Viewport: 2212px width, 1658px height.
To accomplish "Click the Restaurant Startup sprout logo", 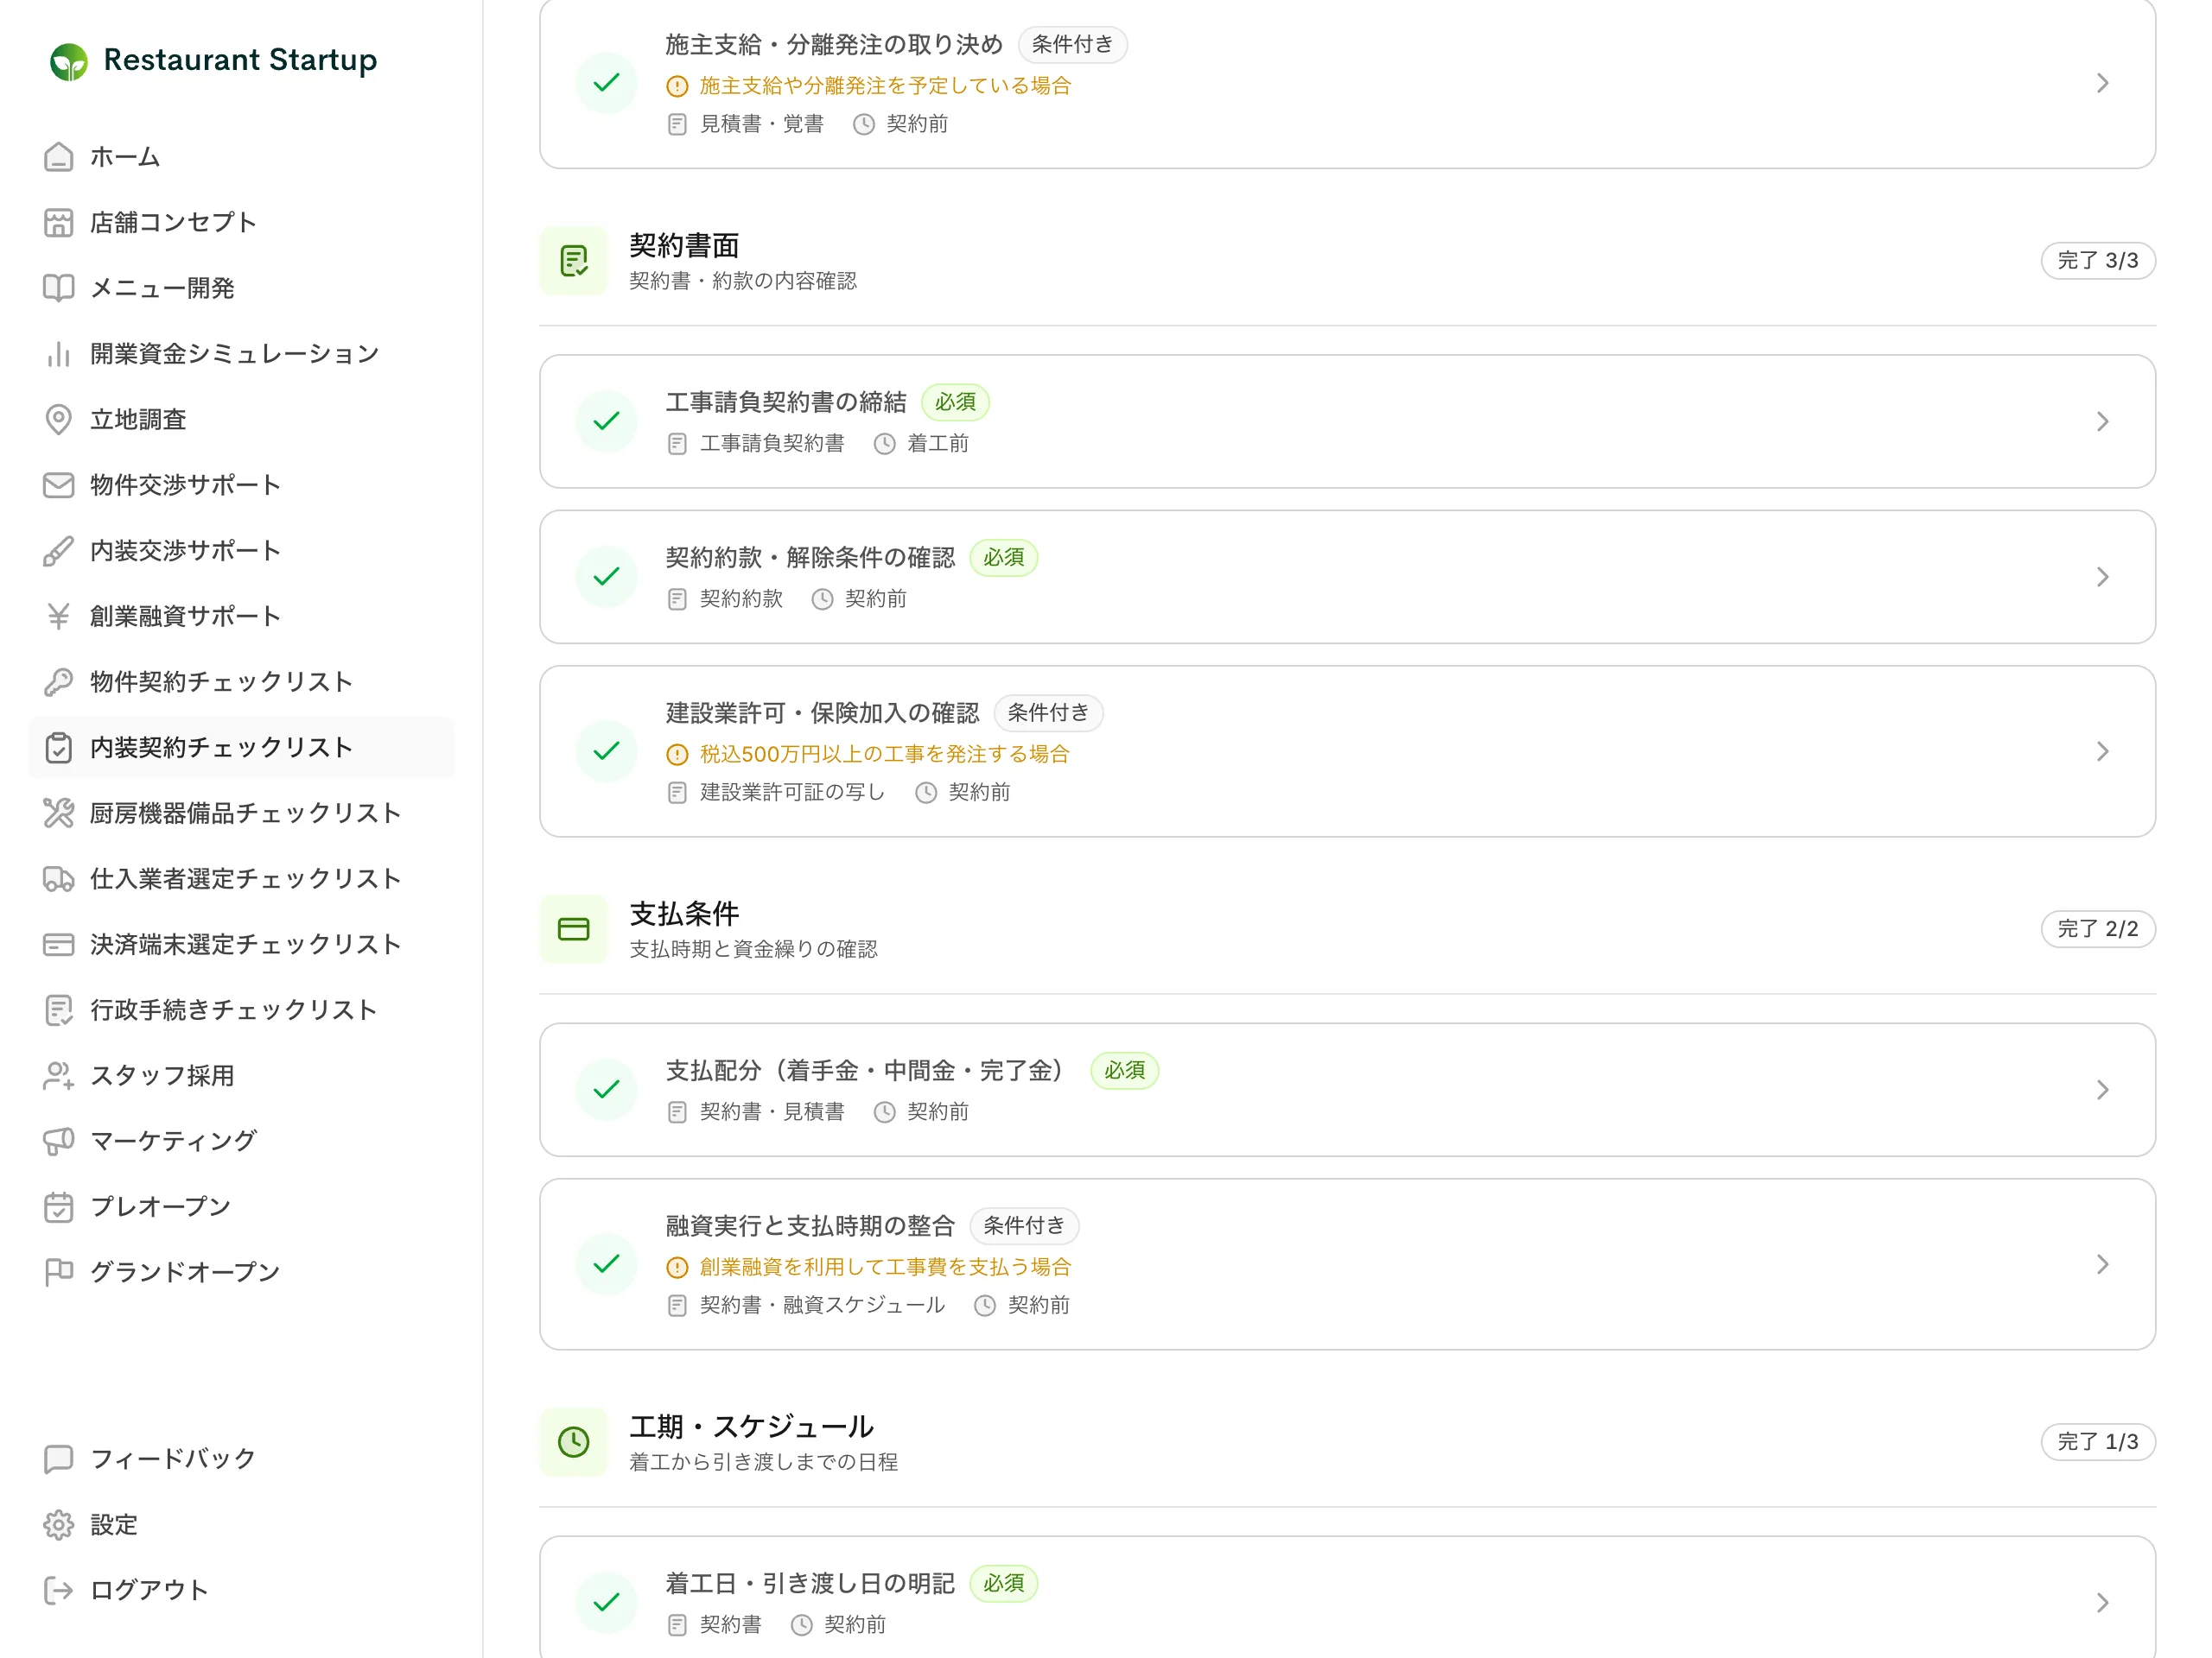I will (x=69, y=61).
